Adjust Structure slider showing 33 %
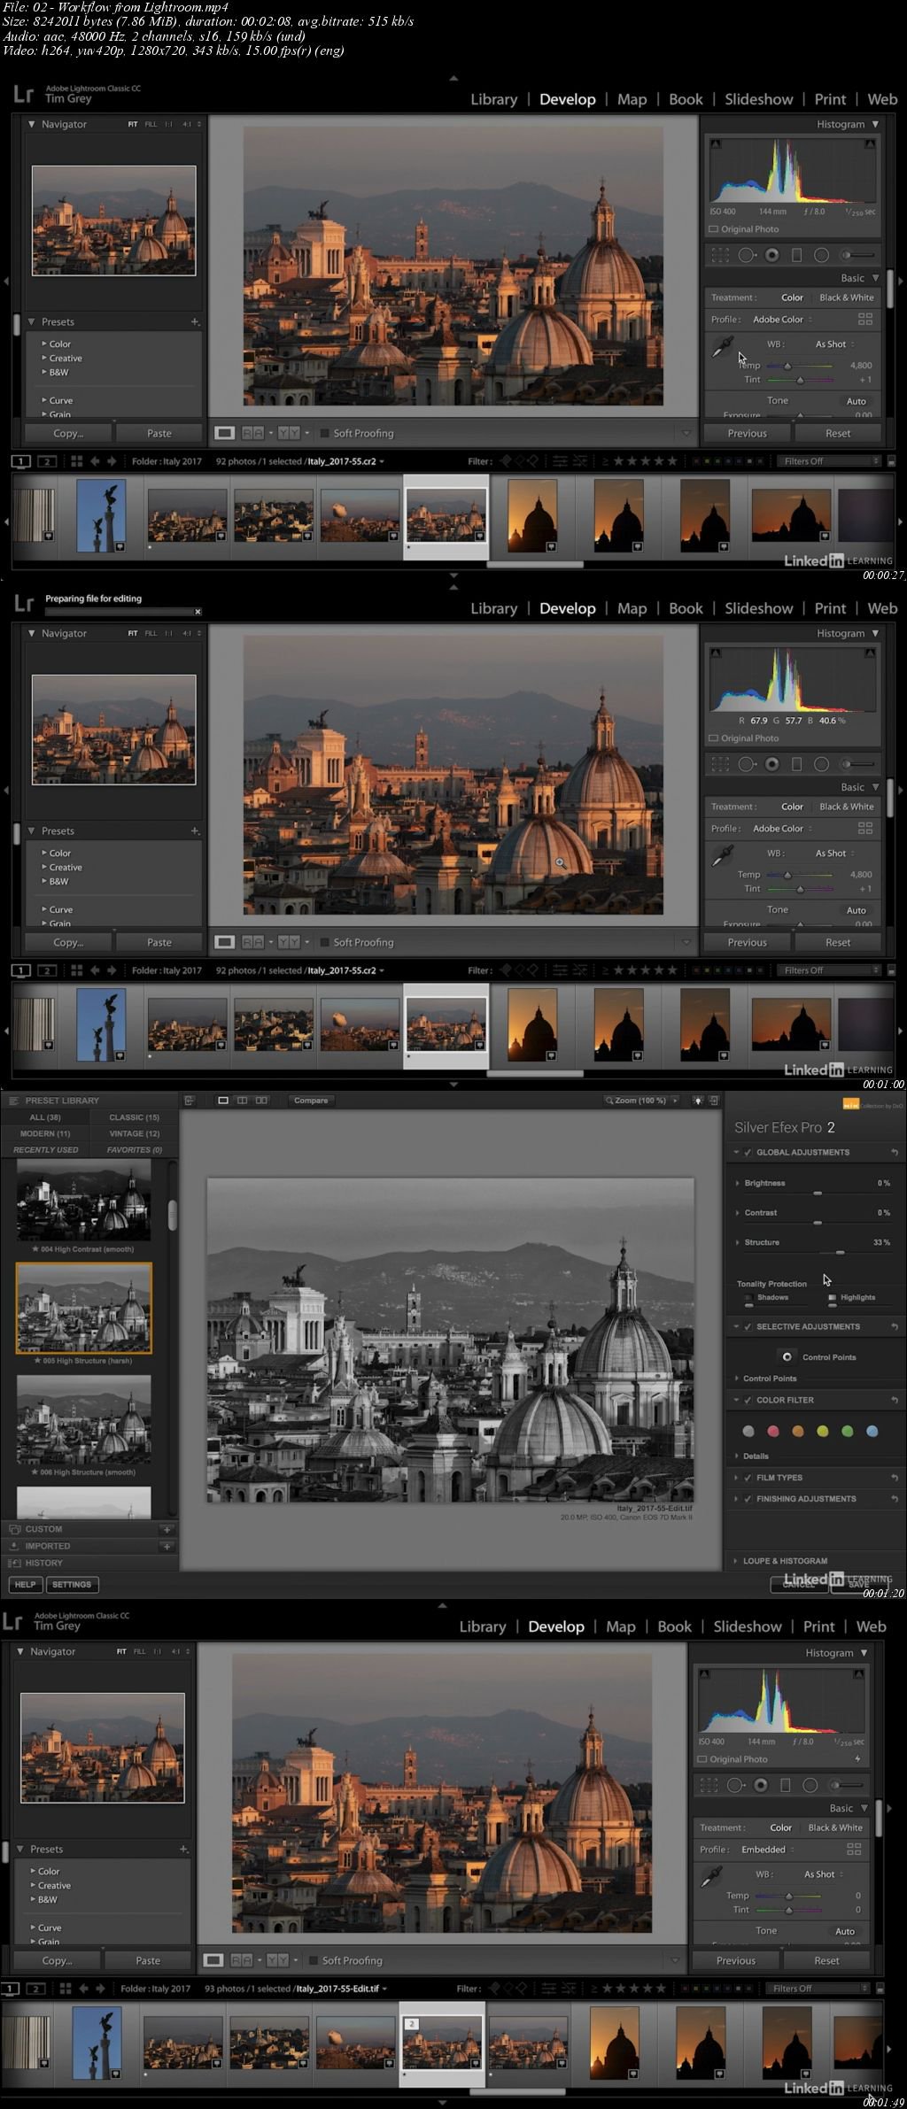 840,1253
